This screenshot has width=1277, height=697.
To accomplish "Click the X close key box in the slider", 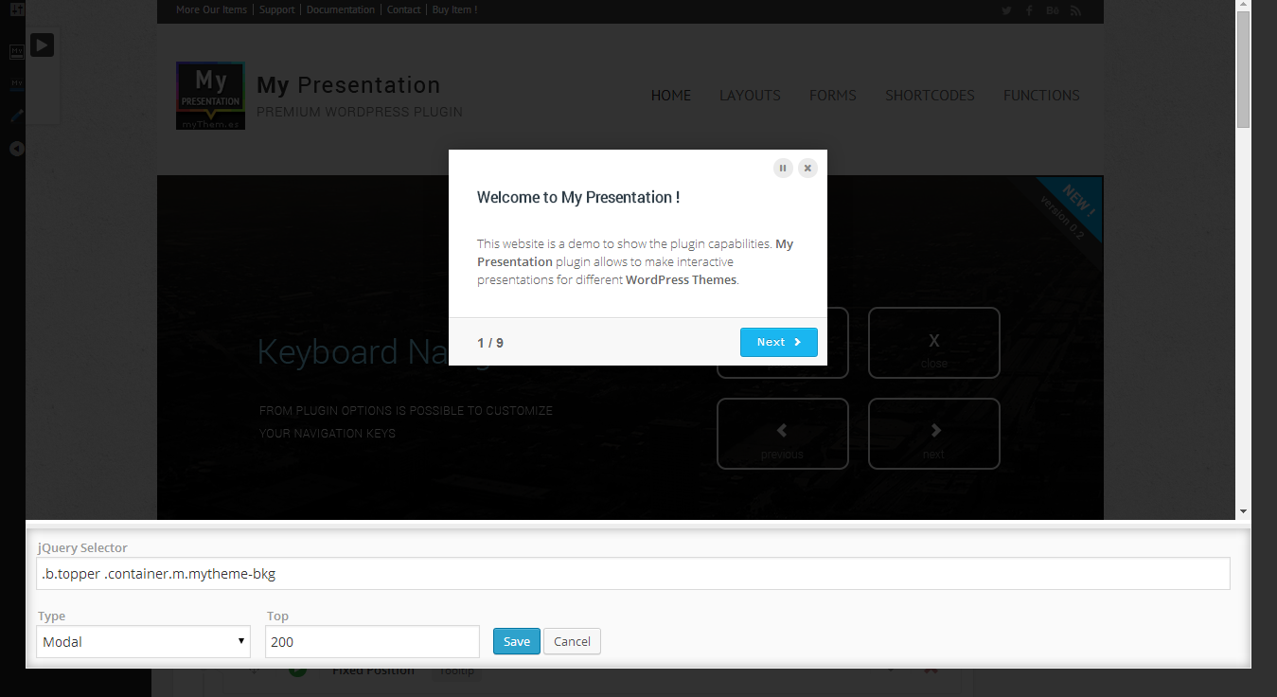I will point(933,343).
